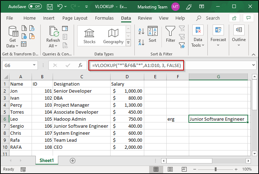Toggle the Filter funnel button
Screen dimensions: 259x174
click(170, 34)
